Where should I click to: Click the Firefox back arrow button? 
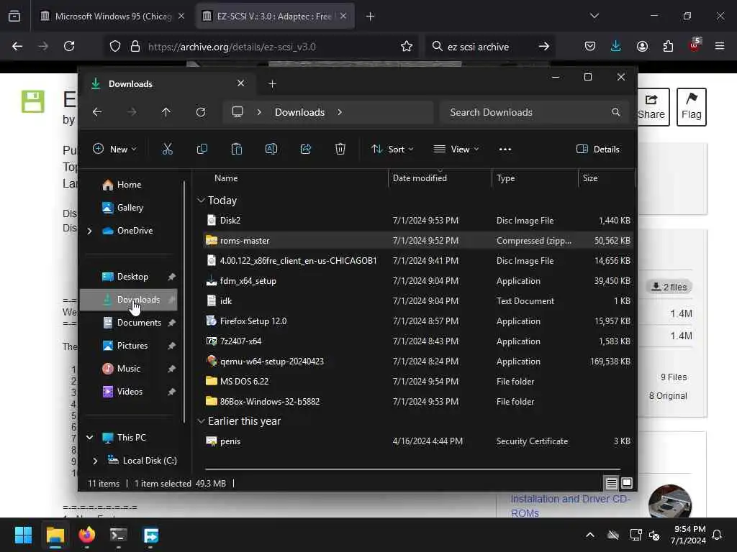point(17,46)
